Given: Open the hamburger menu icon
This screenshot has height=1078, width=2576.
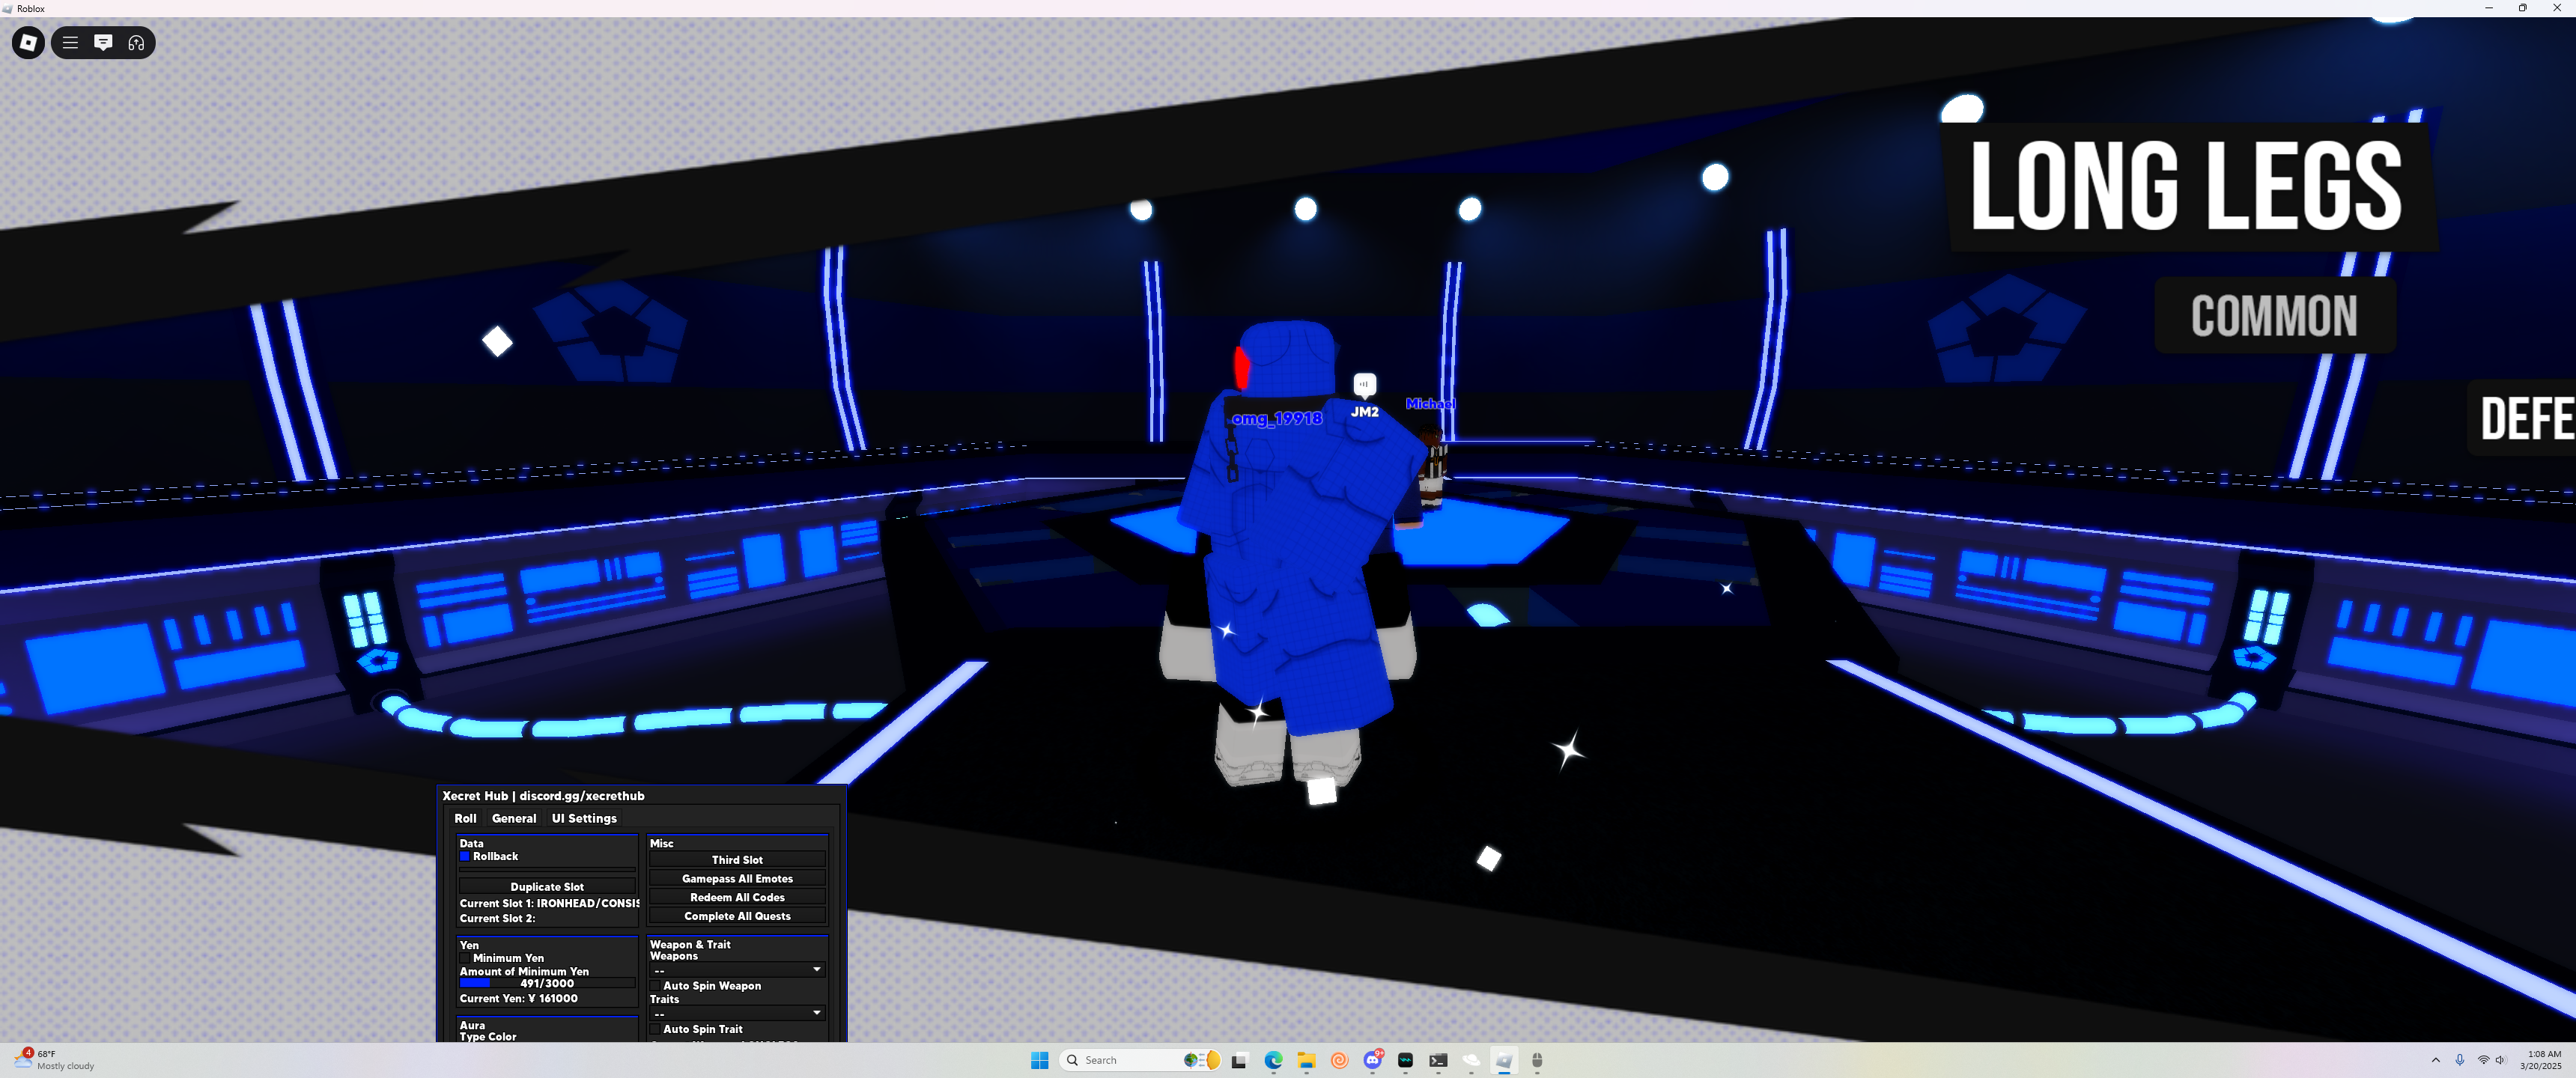Looking at the screenshot, I should coord(70,43).
